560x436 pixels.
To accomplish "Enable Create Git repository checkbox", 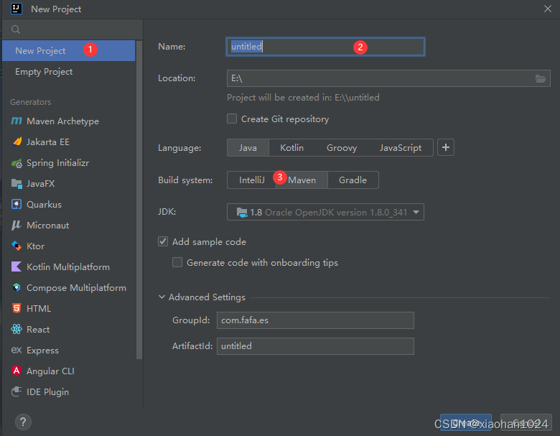I will point(232,119).
